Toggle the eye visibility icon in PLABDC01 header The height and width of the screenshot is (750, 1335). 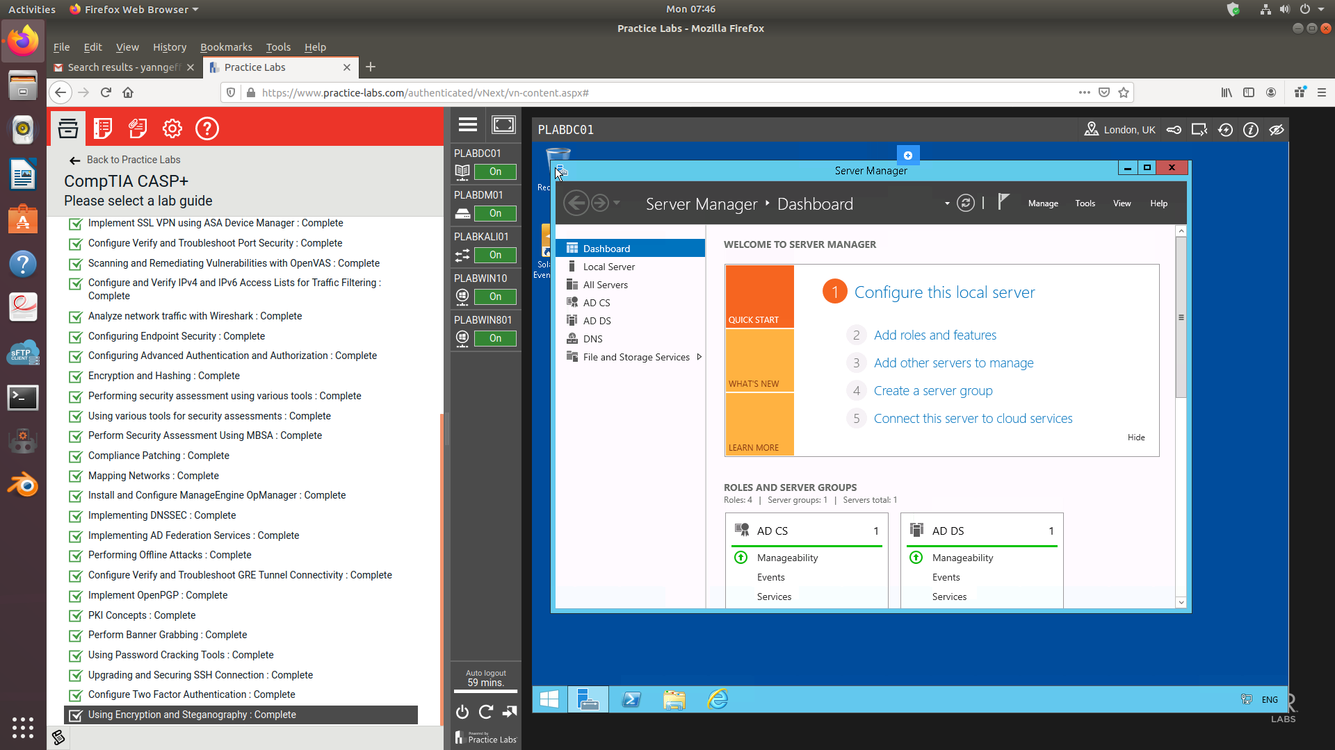click(1276, 130)
